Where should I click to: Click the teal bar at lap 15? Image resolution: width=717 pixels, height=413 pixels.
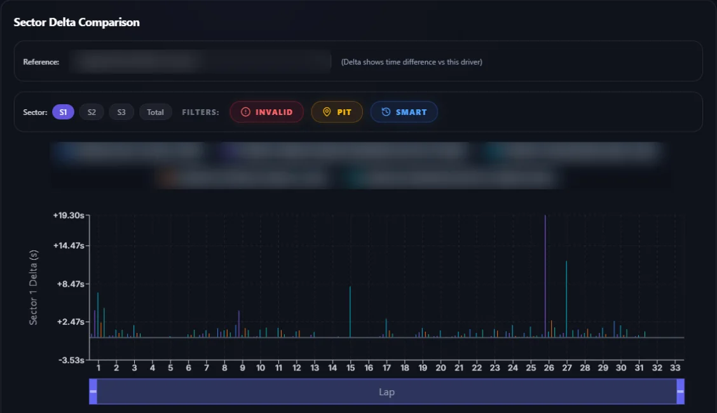[350, 312]
